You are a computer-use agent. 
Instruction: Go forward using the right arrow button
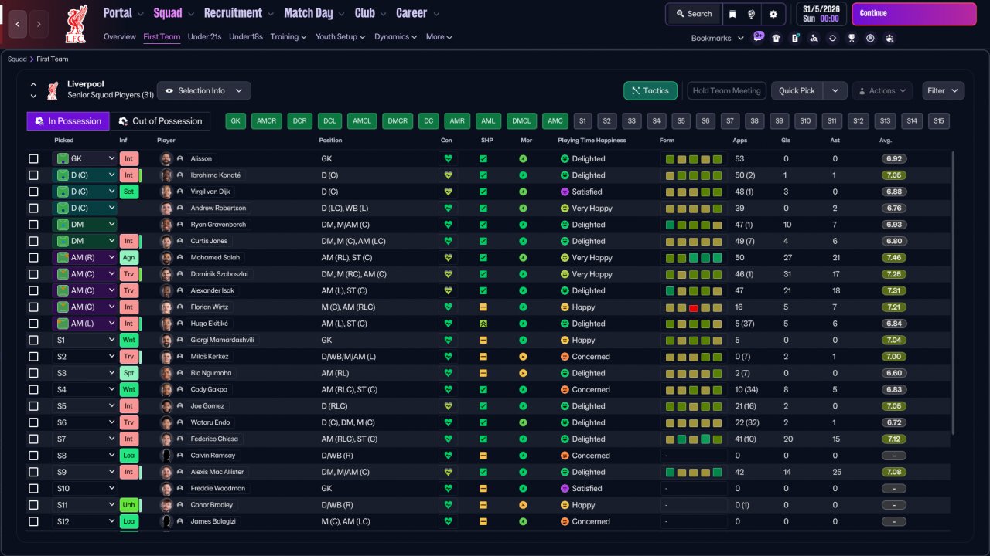(39, 24)
